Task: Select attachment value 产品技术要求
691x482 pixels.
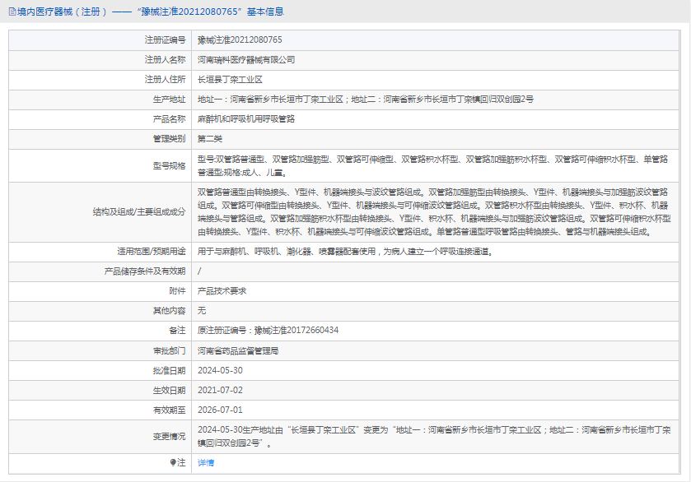Action: point(222,291)
